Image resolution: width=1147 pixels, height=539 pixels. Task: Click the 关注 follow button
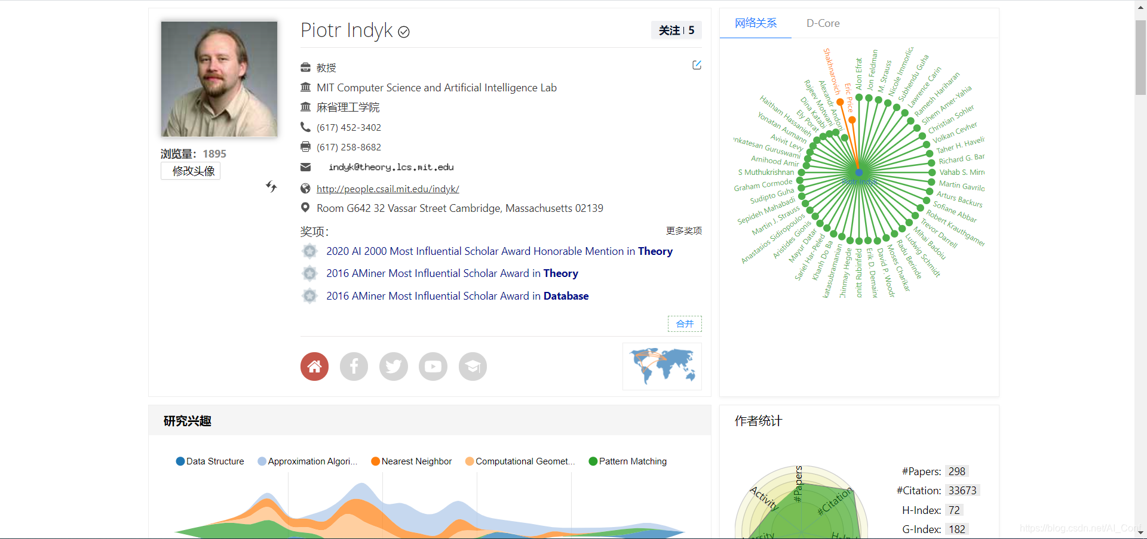pyautogui.click(x=676, y=30)
